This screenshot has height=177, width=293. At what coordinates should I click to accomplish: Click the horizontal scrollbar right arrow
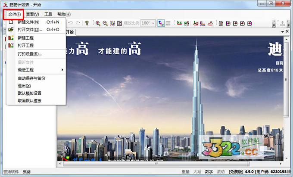(281, 164)
